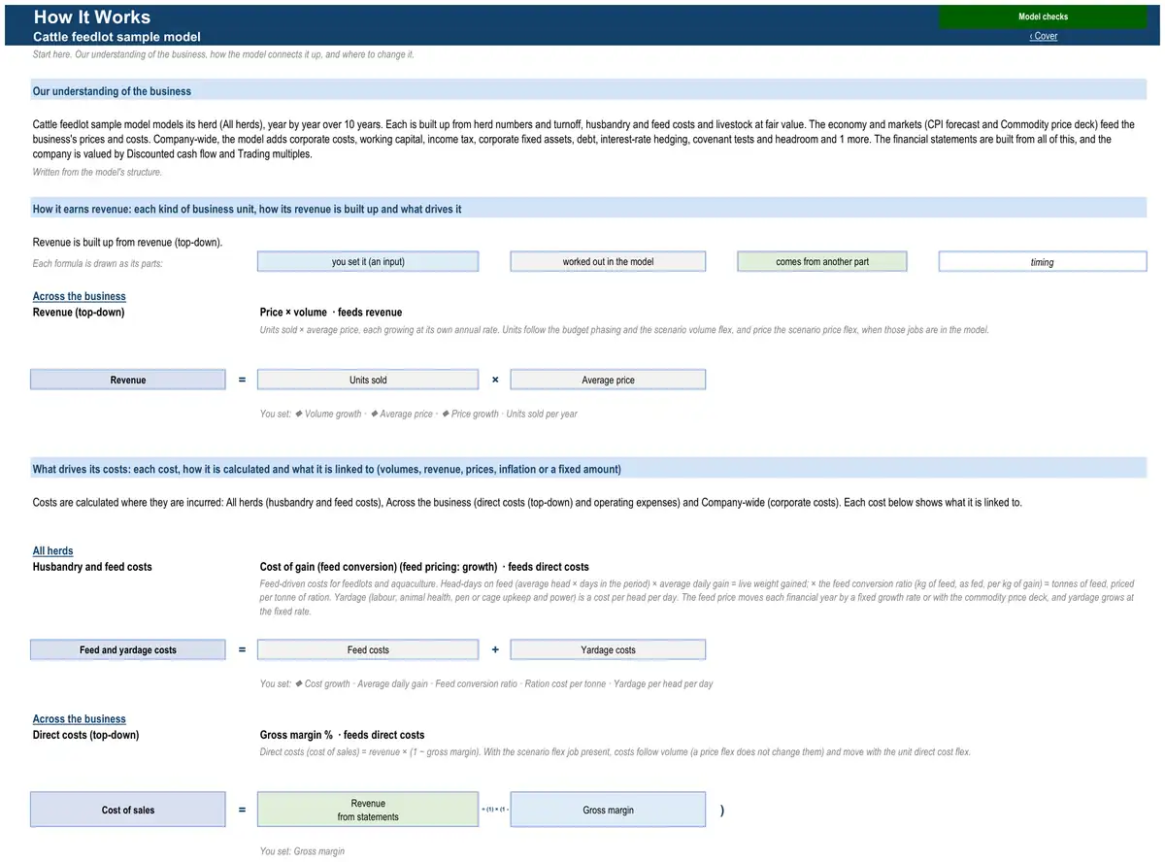Click the Model checks button
The image size is (1165, 862).
[x=1043, y=17]
